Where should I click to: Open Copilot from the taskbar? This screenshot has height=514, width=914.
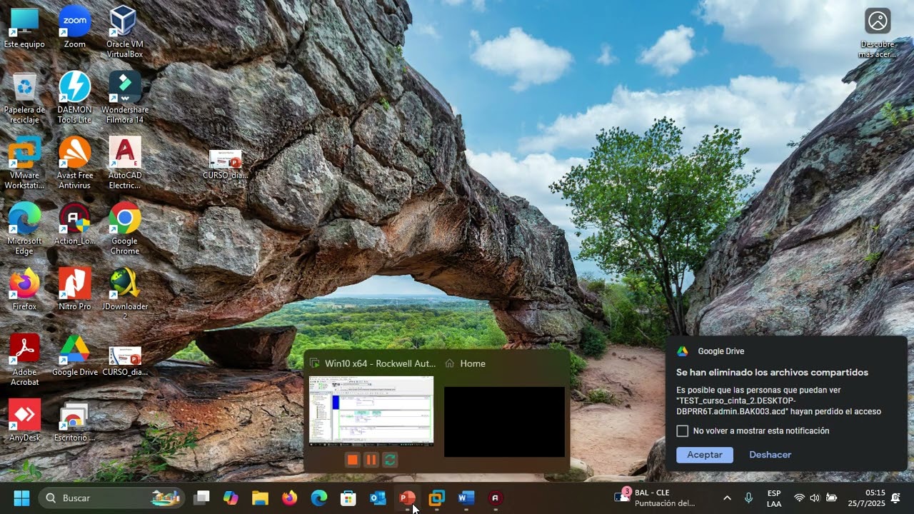coord(231,498)
